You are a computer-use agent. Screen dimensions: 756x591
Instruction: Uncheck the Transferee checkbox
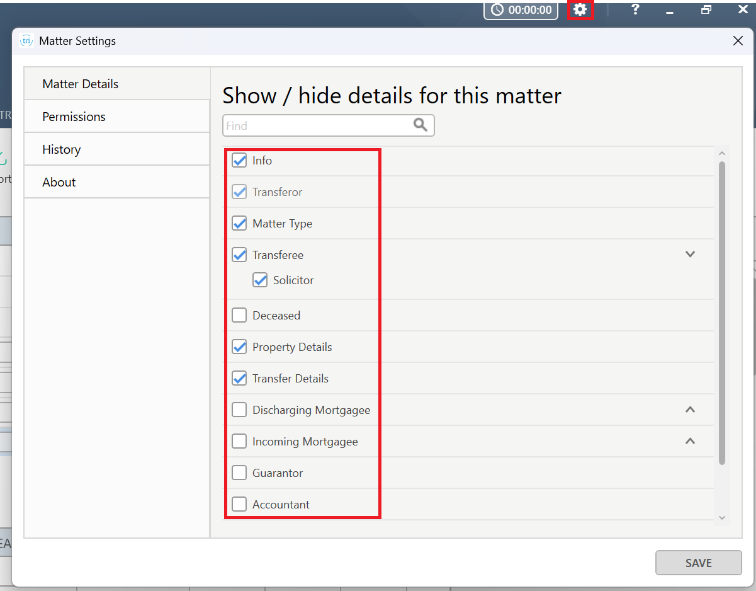(239, 255)
